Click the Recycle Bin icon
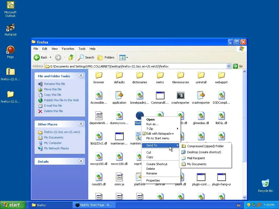The image size is (279, 209). [265, 186]
